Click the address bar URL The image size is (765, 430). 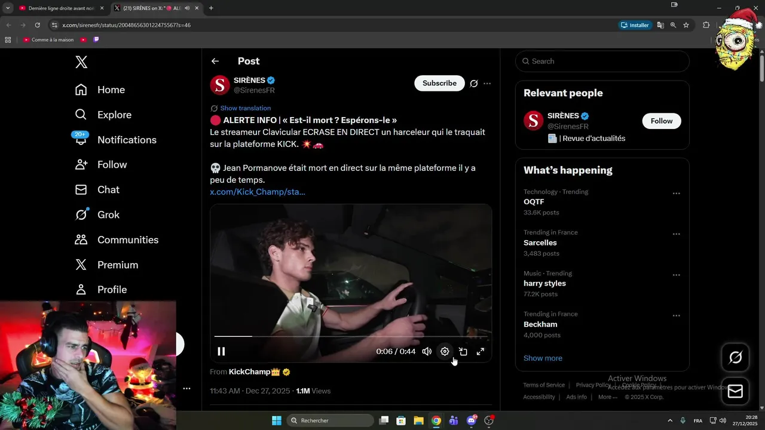127,25
